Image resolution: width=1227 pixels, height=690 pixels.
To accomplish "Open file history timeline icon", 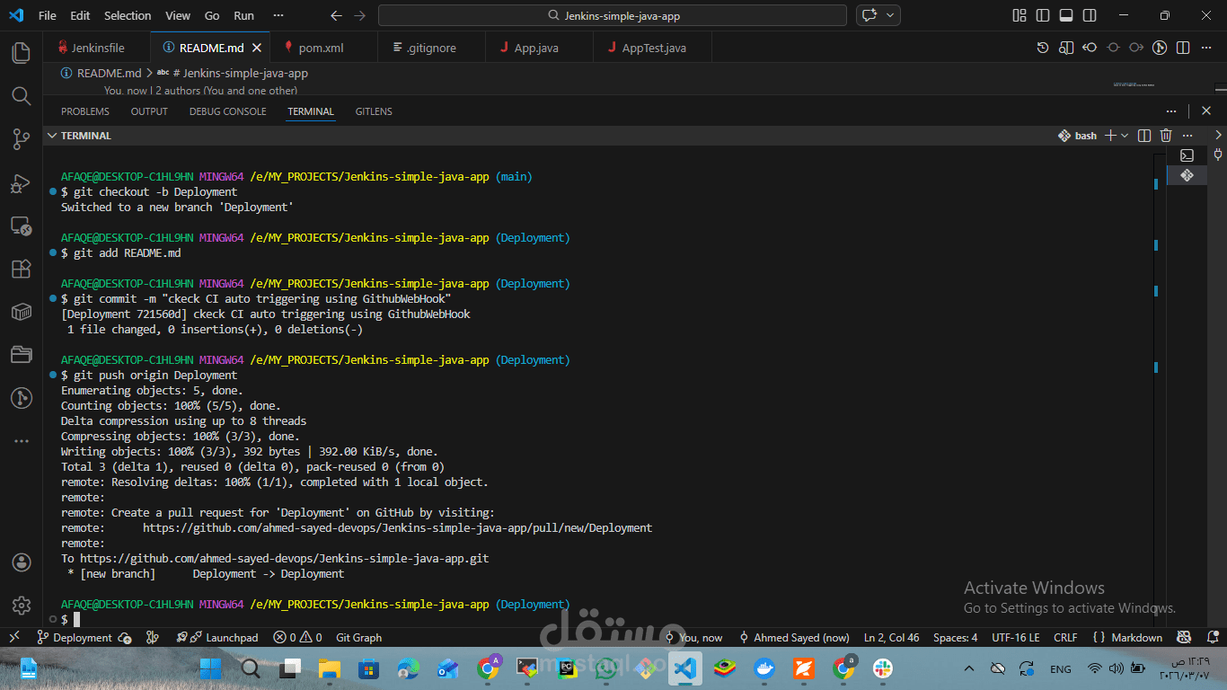I will click(1043, 48).
